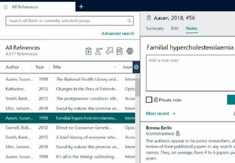The width and height of the screenshot is (235, 163).
Task: Toggle Title column sort arrow
Action: 115,67
